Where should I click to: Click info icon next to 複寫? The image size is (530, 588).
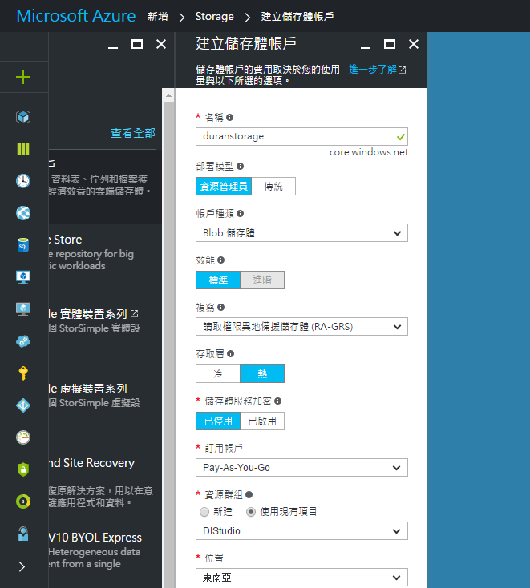tap(220, 307)
